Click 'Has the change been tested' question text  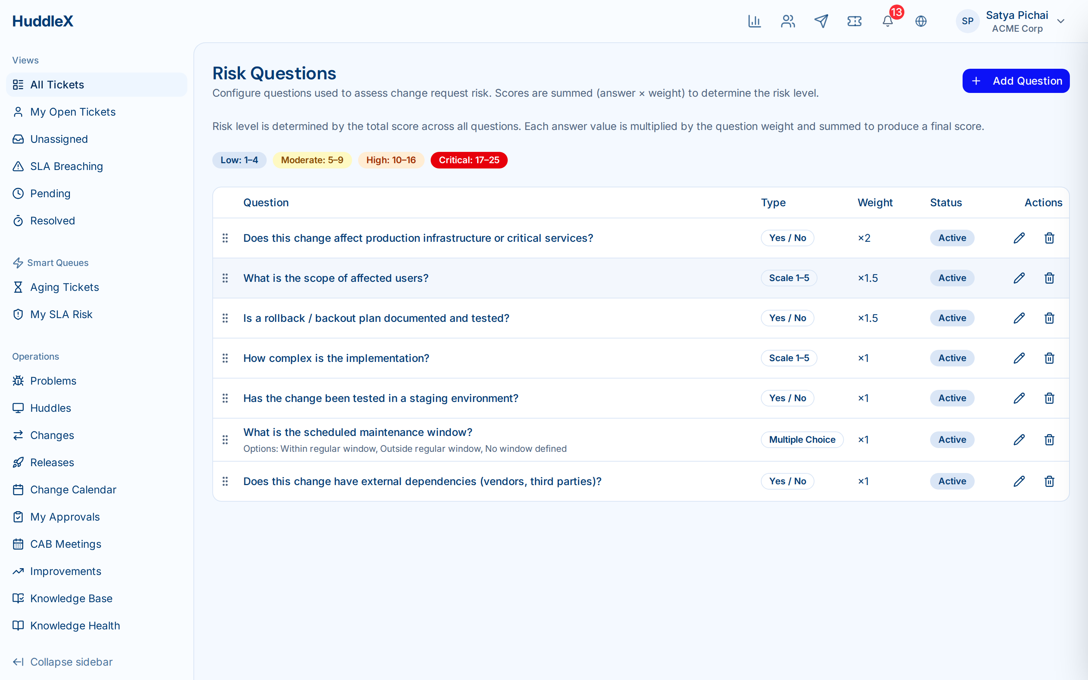[x=380, y=398]
